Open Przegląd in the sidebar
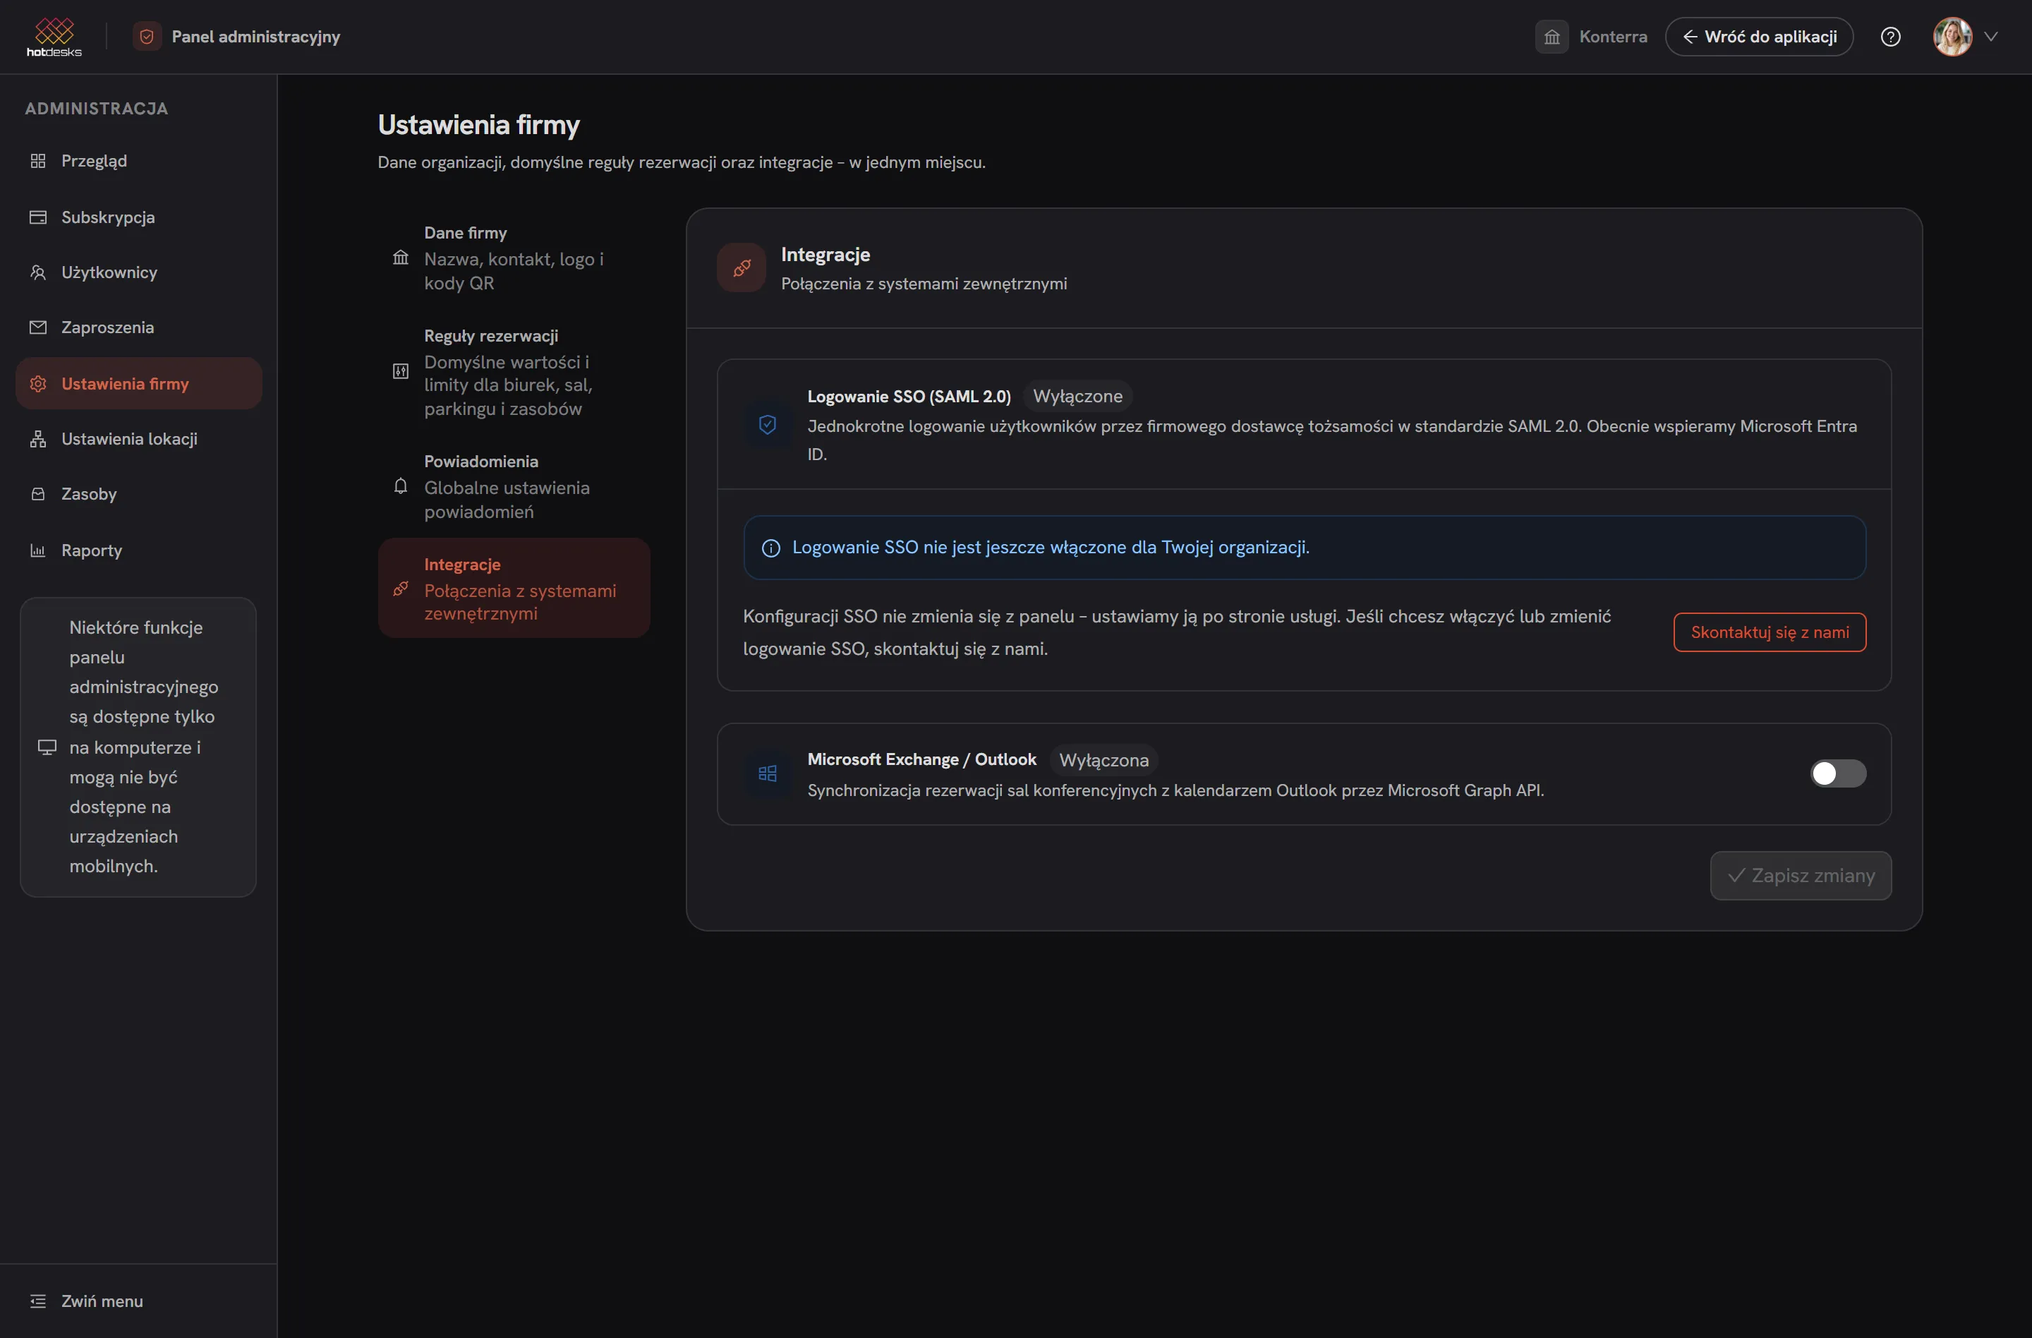Image resolution: width=2032 pixels, height=1338 pixels. [x=138, y=160]
